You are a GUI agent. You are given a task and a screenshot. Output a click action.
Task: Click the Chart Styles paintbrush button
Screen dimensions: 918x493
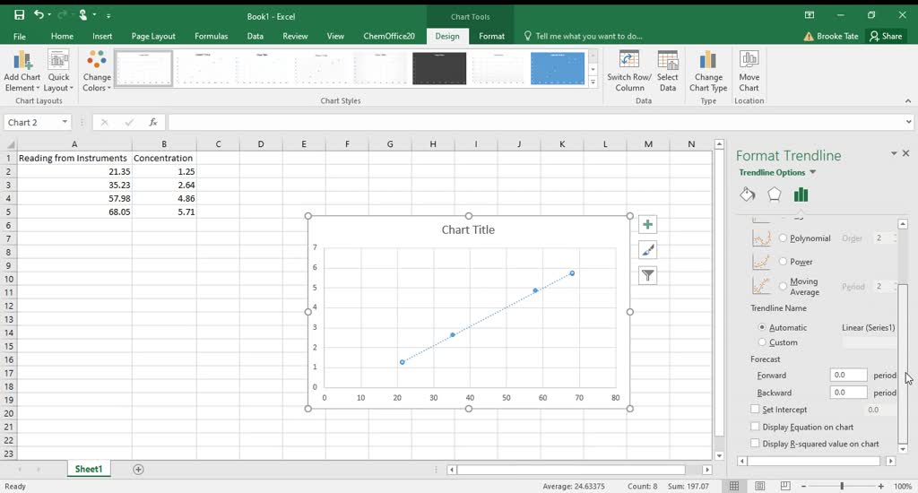tap(647, 250)
